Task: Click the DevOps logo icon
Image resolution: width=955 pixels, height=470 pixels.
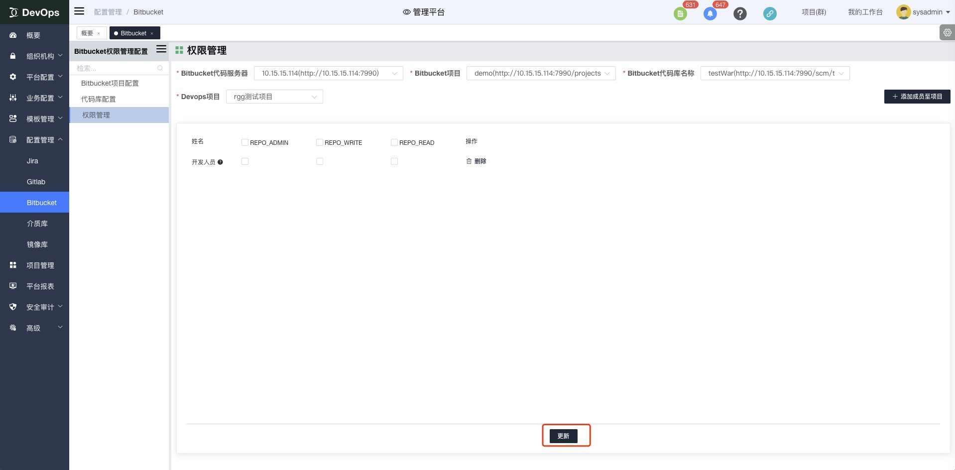Action: click(14, 12)
